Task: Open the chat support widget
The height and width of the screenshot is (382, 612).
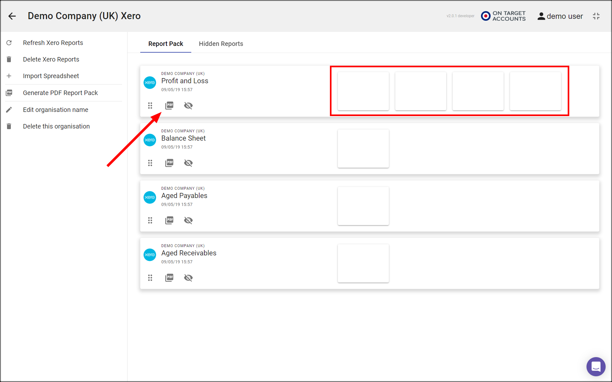Action: [x=596, y=366]
